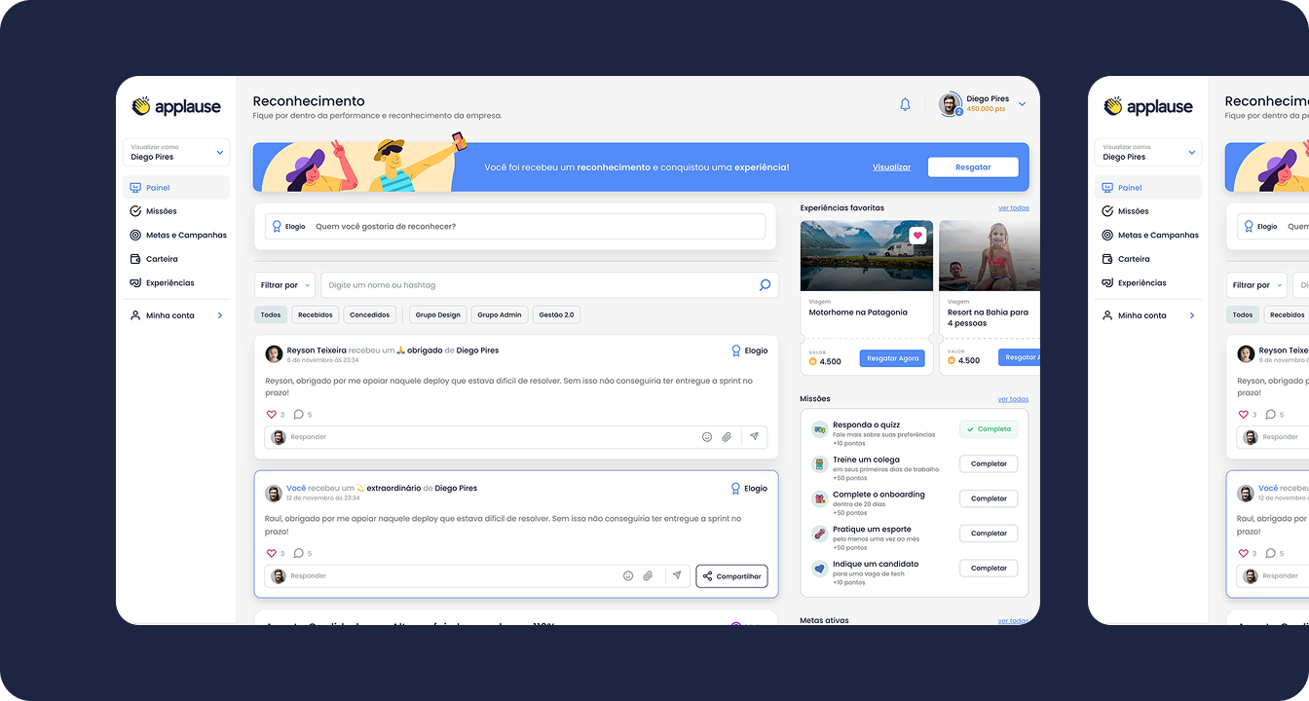Click the coin icon beside 4.500 on Motorhome
Screen dimensions: 1309x701
(x=813, y=361)
